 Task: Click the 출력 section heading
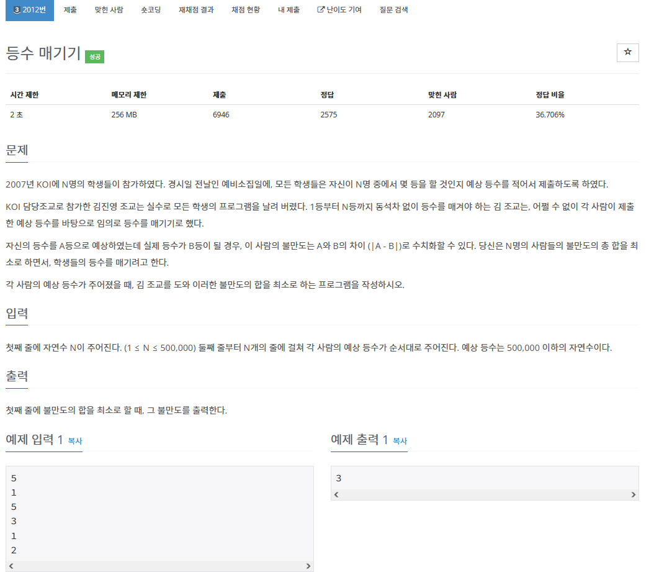coord(17,376)
